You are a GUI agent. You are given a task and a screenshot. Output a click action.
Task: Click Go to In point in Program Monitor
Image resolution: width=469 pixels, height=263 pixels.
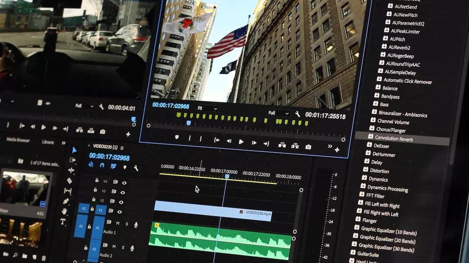point(216,139)
